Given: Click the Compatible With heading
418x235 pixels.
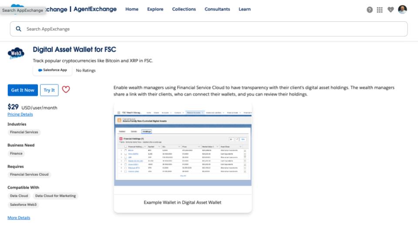Looking at the screenshot, I should (23, 188).
